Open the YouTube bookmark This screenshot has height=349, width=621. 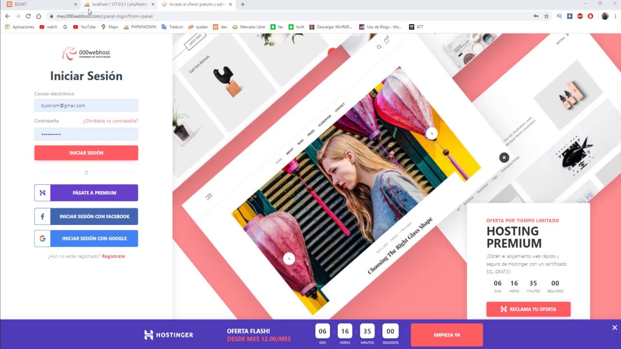84,27
